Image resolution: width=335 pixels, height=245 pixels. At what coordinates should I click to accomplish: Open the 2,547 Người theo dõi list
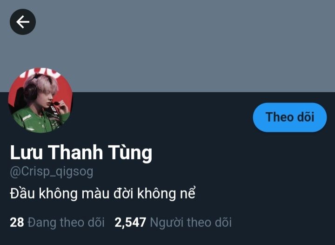[x=173, y=222]
